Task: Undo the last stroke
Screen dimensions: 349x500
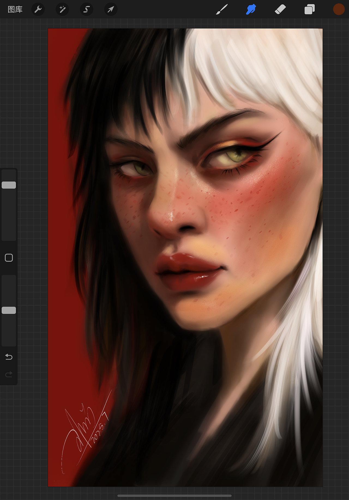Action: point(9,357)
